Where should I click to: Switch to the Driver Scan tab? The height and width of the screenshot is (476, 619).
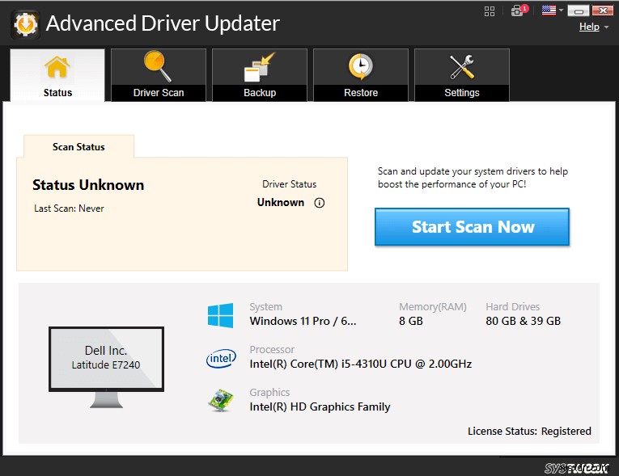(x=159, y=75)
